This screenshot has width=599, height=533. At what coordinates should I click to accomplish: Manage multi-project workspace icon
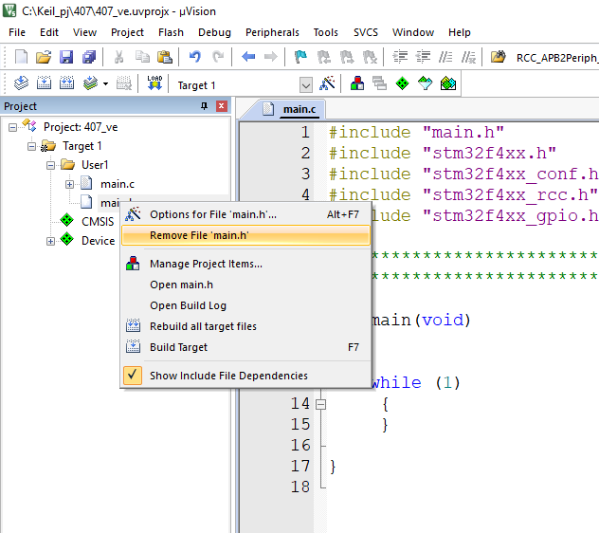(379, 83)
